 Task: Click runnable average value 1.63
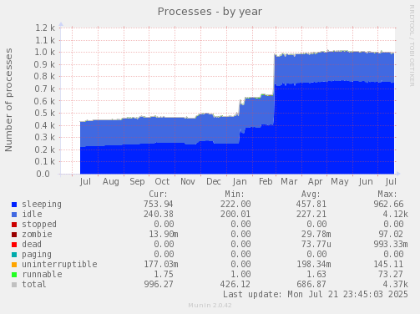tap(316, 275)
